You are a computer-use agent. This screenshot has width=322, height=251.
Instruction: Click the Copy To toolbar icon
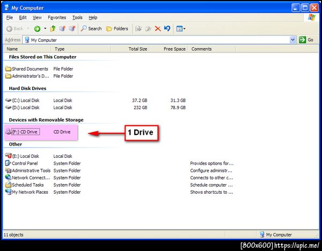pos(148,29)
